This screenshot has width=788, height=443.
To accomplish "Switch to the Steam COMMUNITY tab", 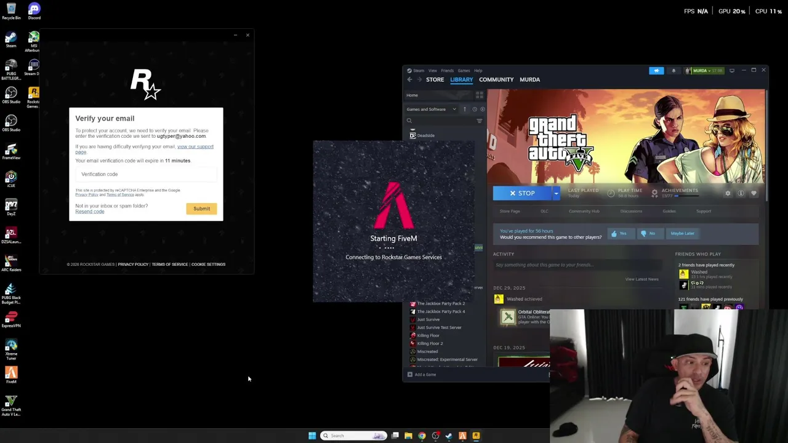I will 496,79.
